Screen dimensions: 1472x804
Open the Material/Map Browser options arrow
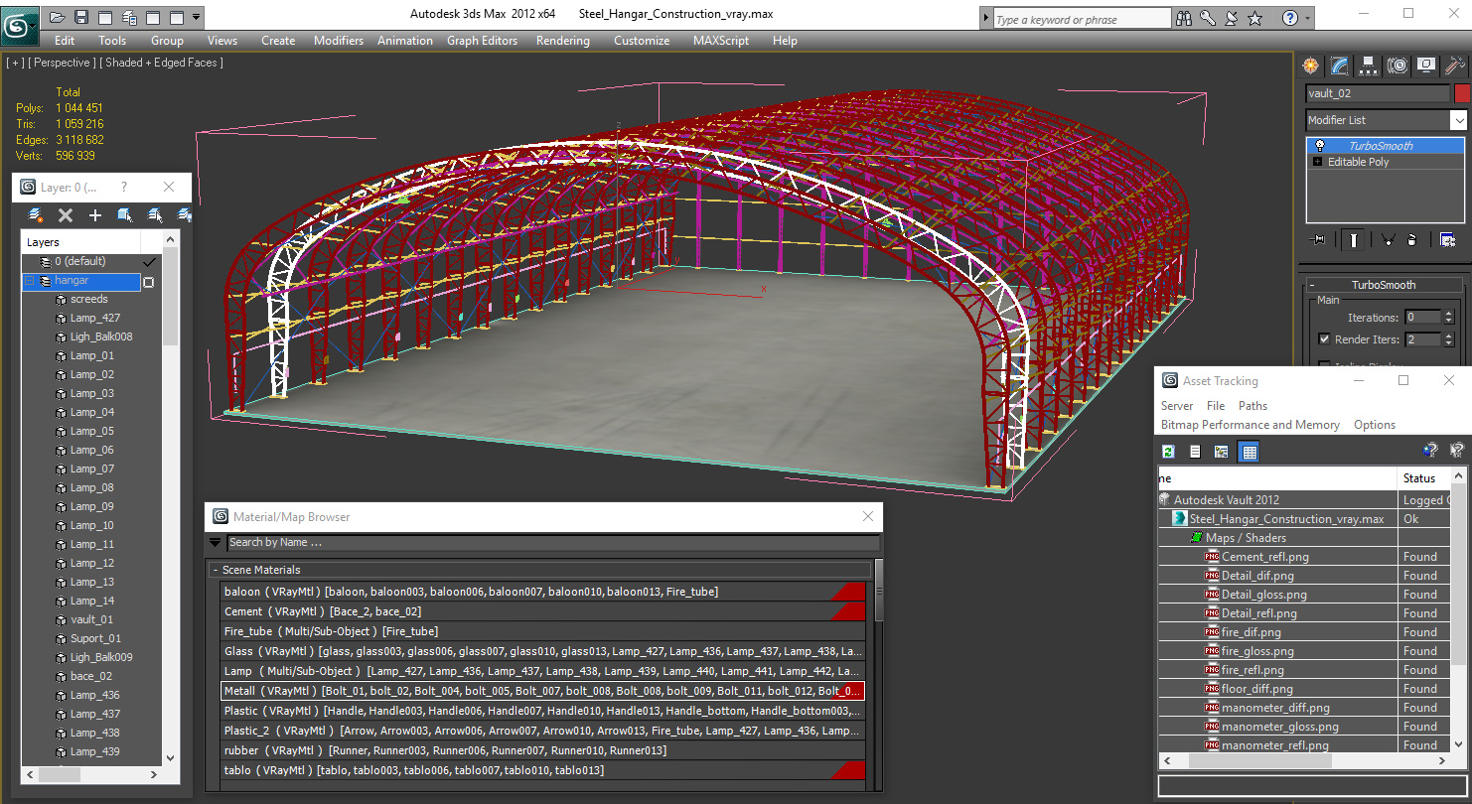[215, 543]
